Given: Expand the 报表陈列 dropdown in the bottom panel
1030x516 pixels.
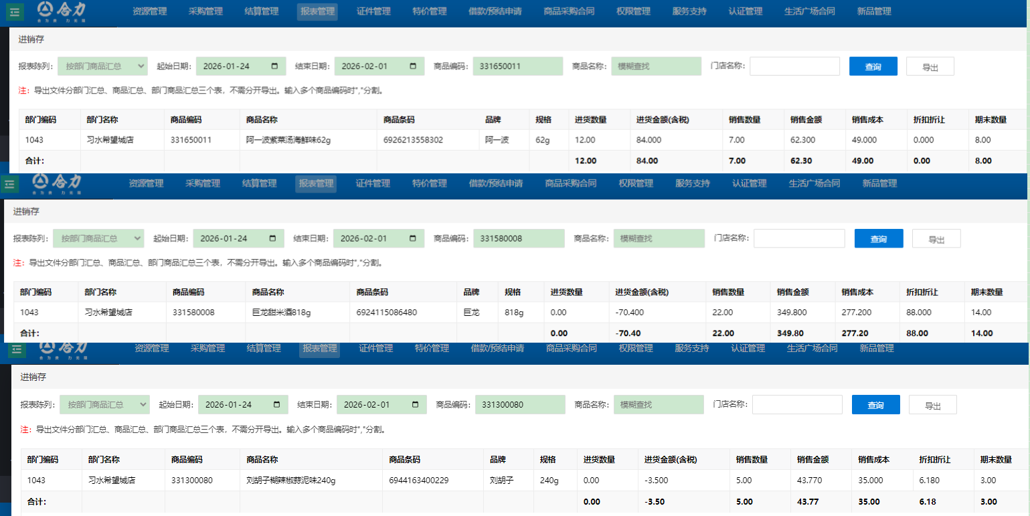Looking at the screenshot, I should [104, 405].
